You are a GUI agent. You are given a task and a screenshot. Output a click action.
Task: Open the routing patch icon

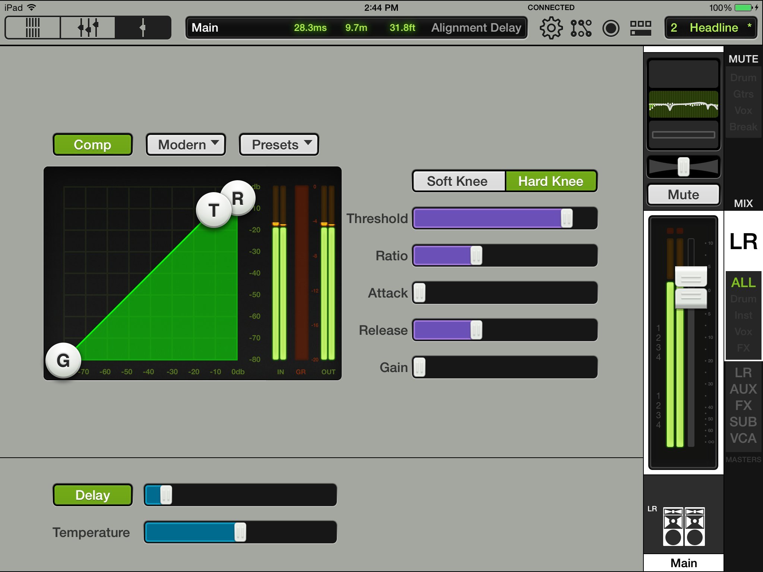pyautogui.click(x=581, y=28)
